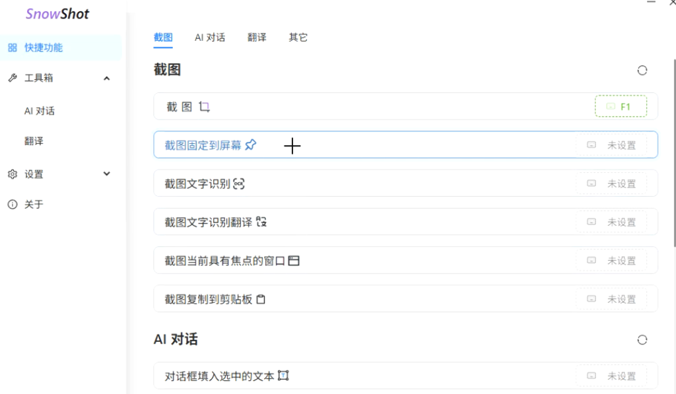Switch to the 翻译 tab
This screenshot has width=676, height=394.
coord(257,38)
